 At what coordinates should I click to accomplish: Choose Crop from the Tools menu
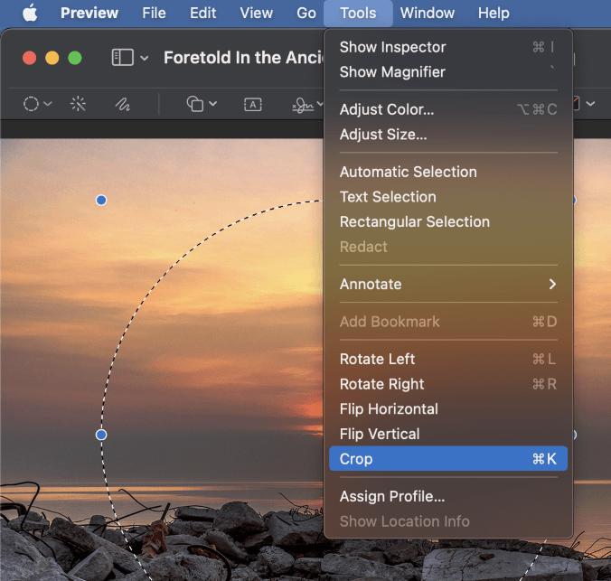[448, 459]
